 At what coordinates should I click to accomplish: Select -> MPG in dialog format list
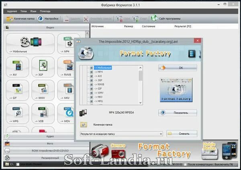pyautogui.click(x=98, y=101)
